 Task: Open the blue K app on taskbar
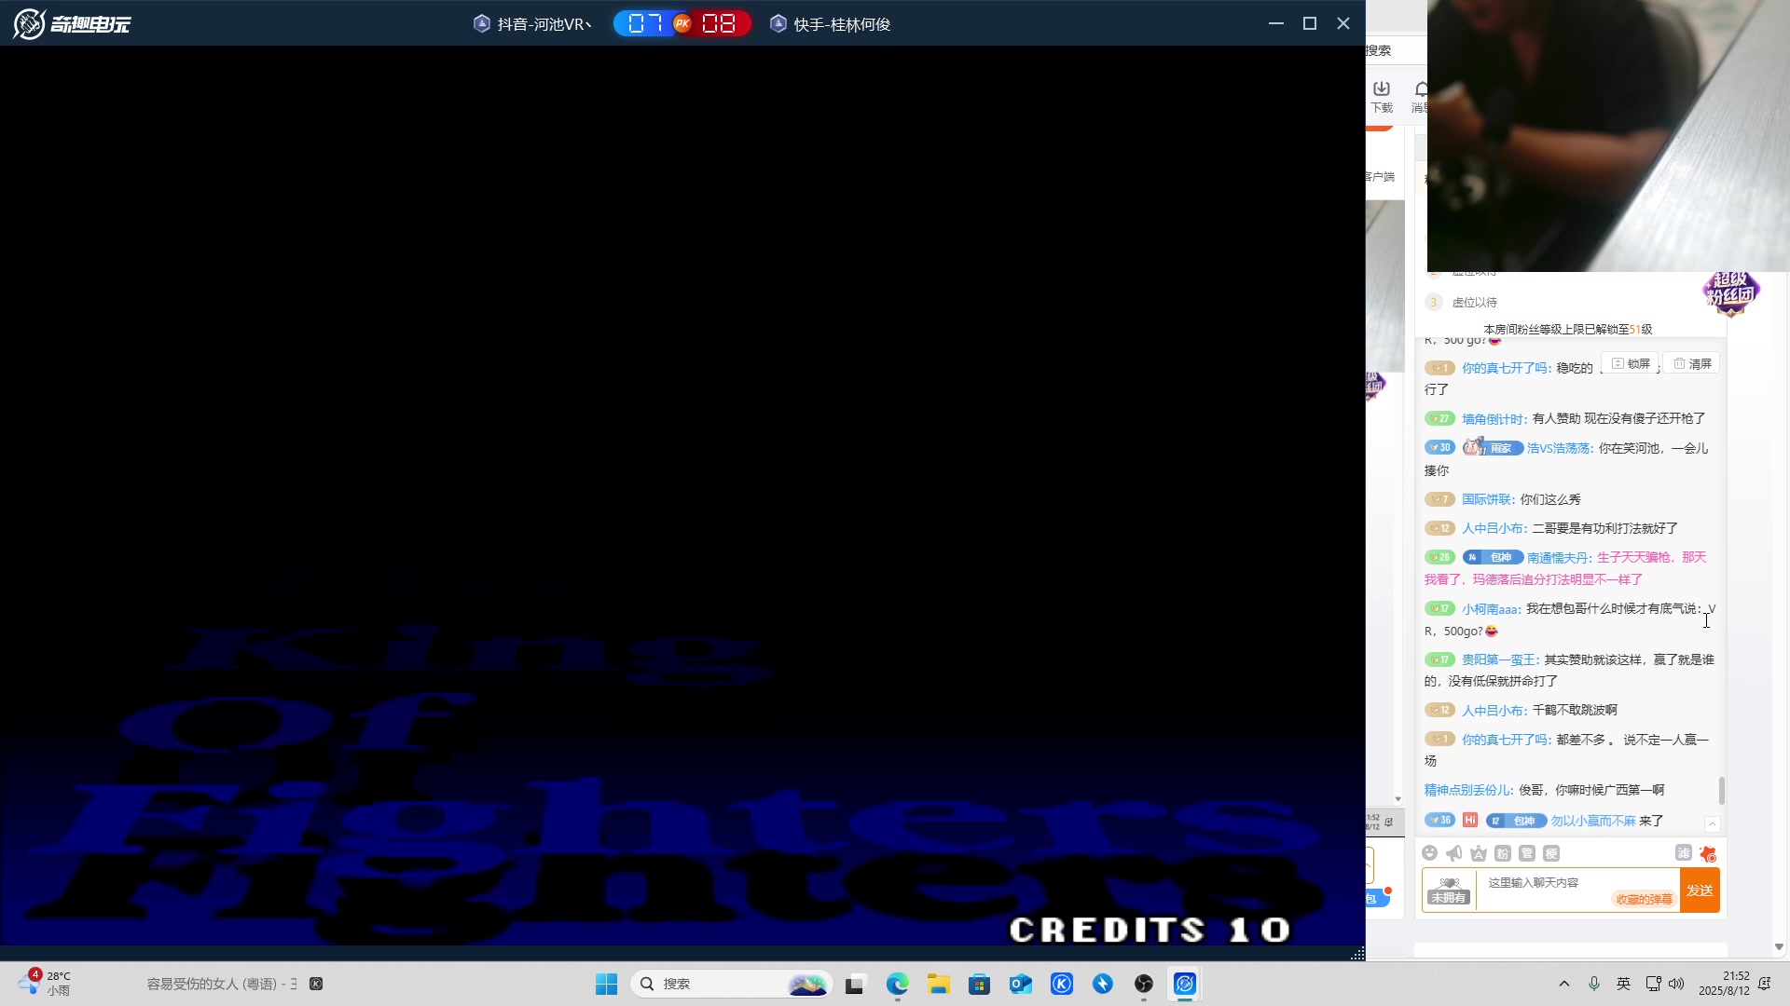tap(1062, 984)
